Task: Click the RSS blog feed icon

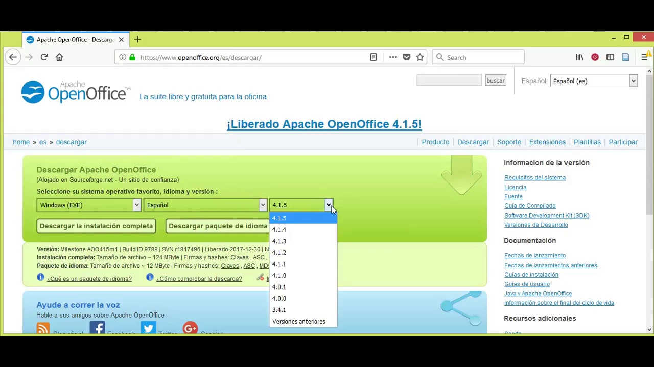Action: pyautogui.click(x=43, y=327)
